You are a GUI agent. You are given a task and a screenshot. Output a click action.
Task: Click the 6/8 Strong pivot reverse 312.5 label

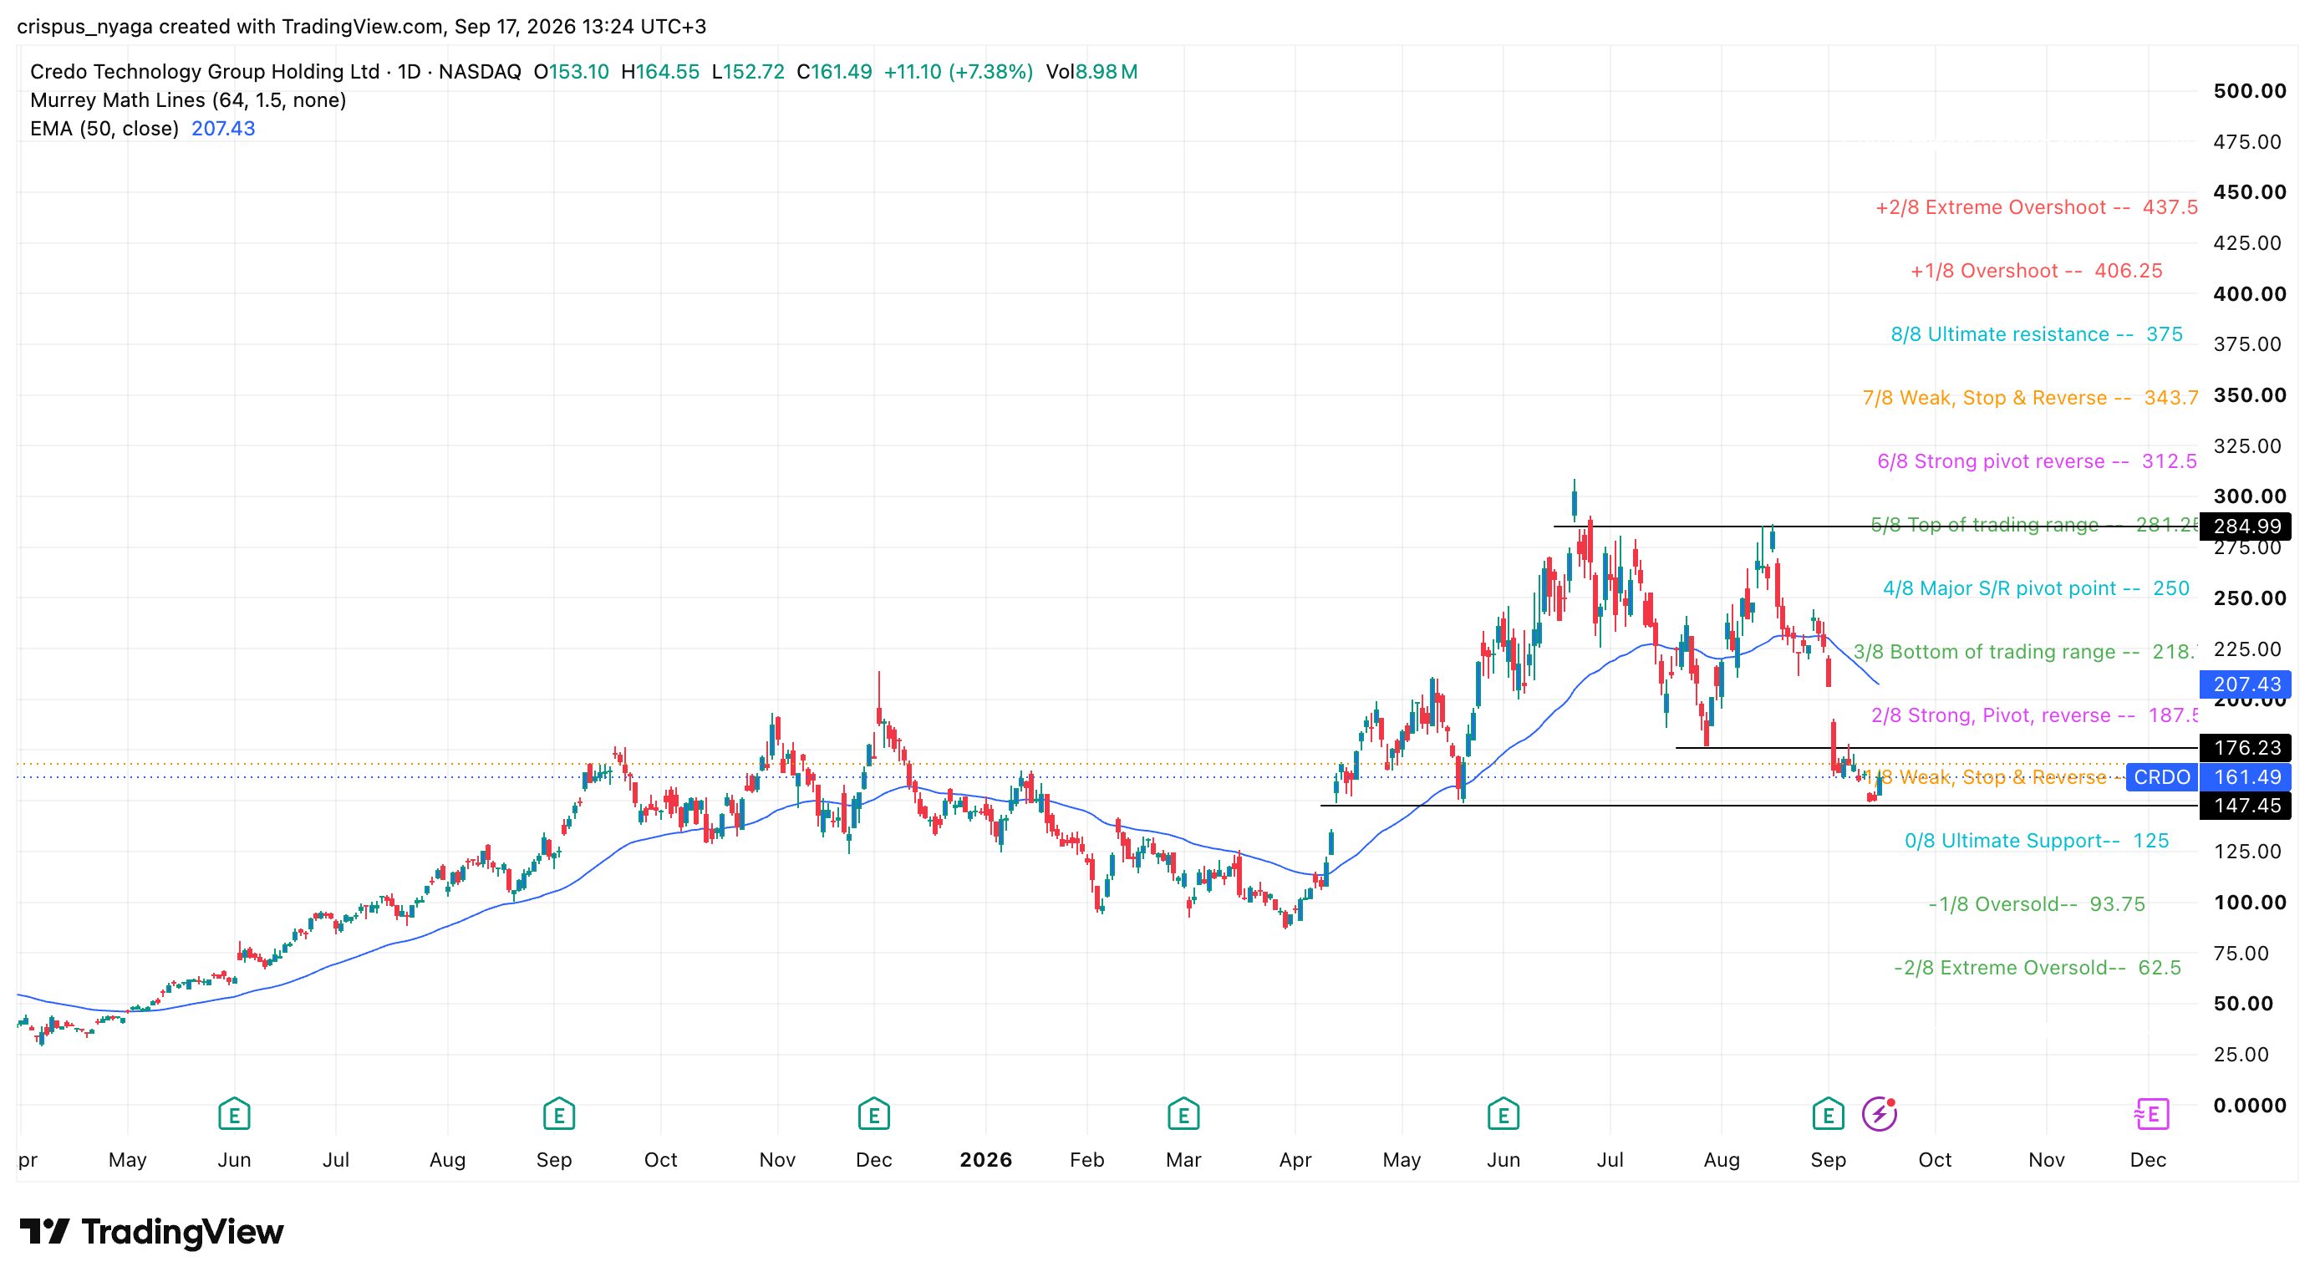(x=2038, y=462)
